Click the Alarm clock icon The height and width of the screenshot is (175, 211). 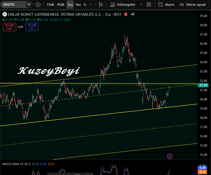click(x=161, y=4)
